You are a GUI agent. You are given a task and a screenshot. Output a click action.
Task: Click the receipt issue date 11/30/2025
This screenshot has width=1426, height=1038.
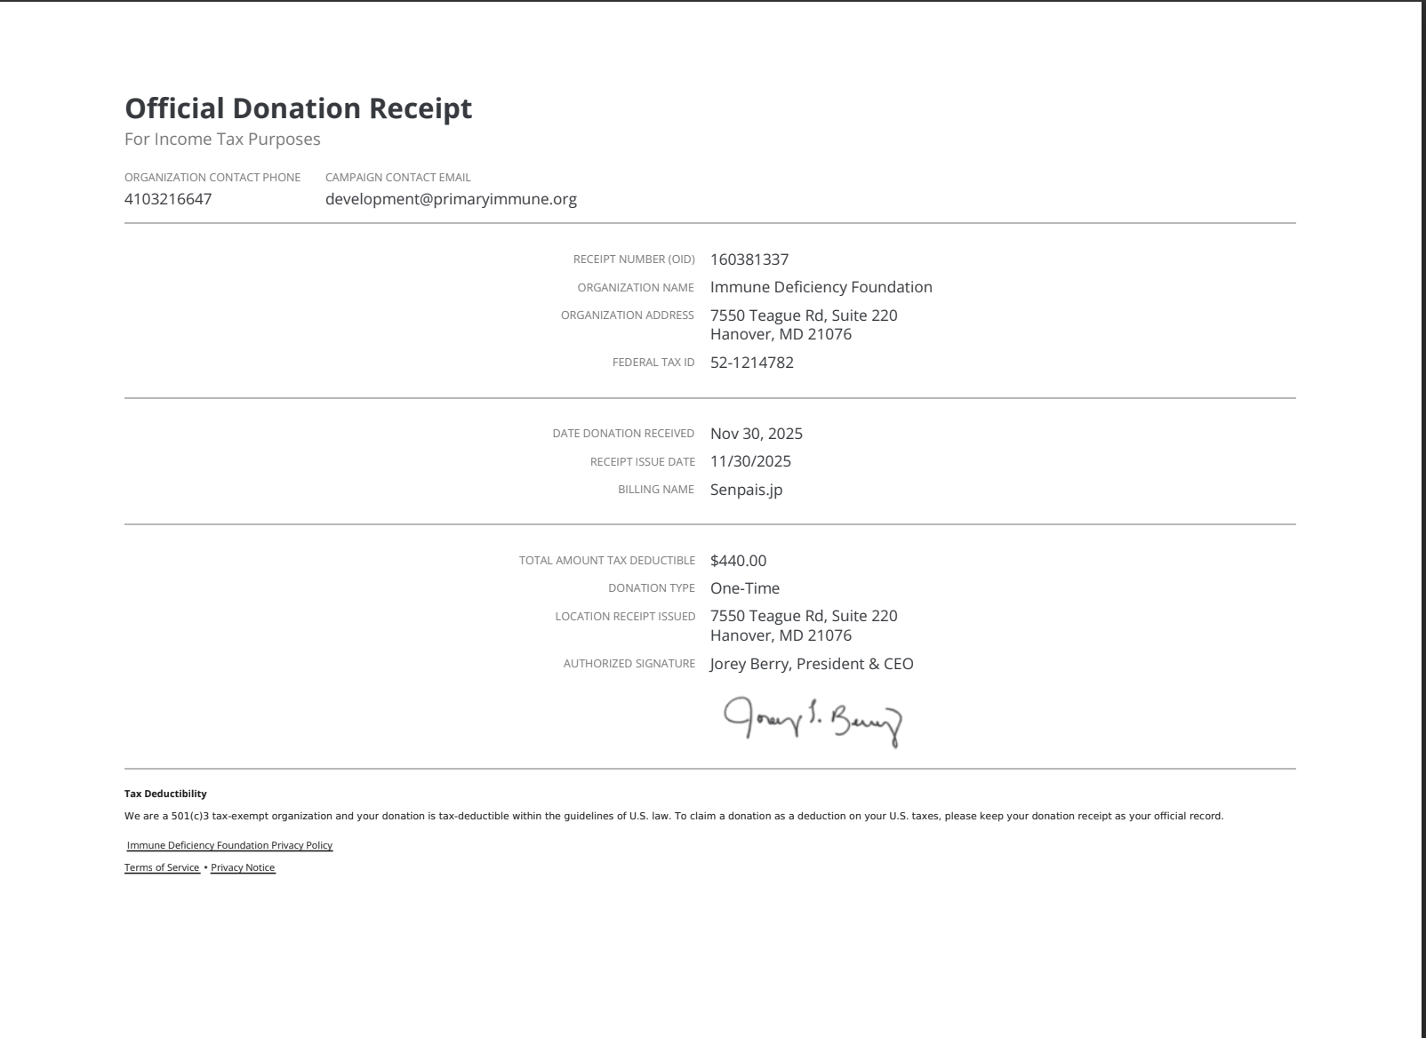coord(751,461)
